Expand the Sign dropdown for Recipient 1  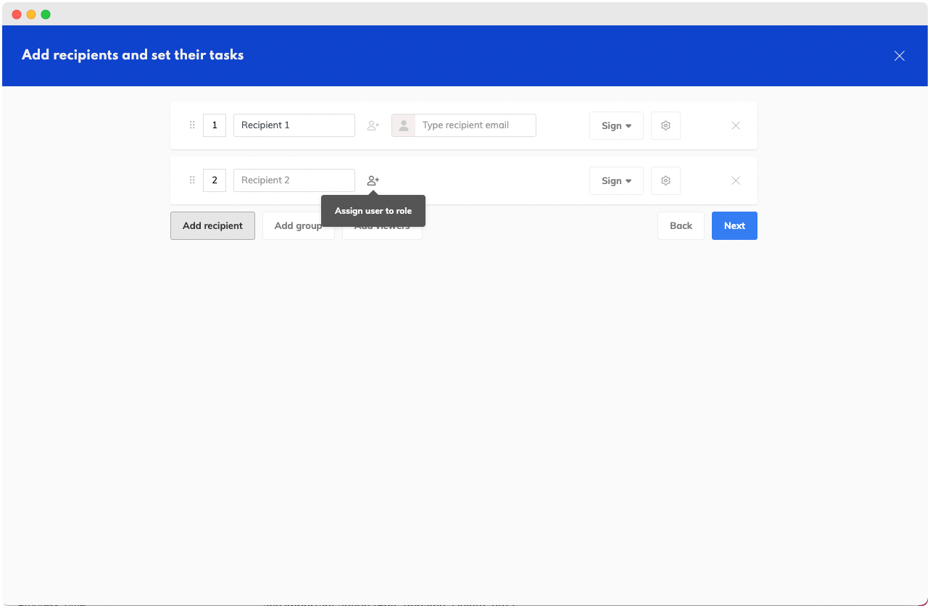tap(616, 125)
